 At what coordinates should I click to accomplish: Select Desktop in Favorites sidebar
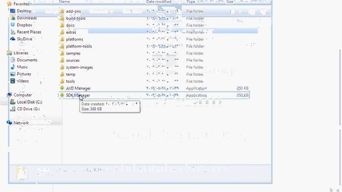pos(24,11)
